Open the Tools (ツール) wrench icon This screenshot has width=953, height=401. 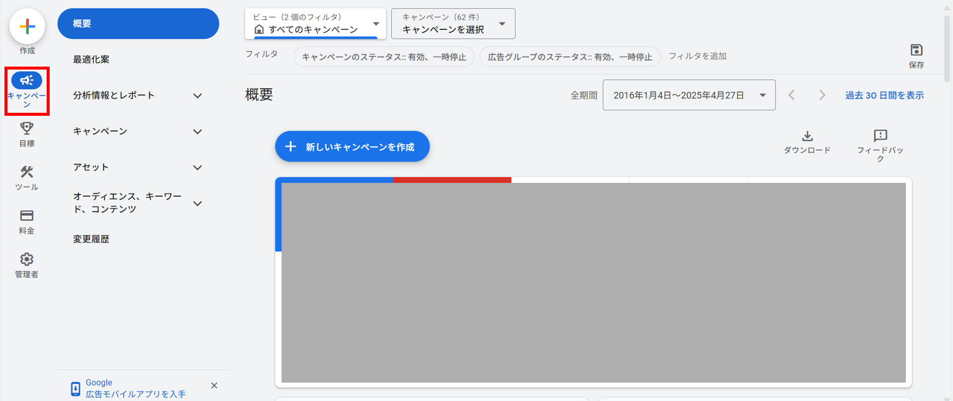click(27, 172)
